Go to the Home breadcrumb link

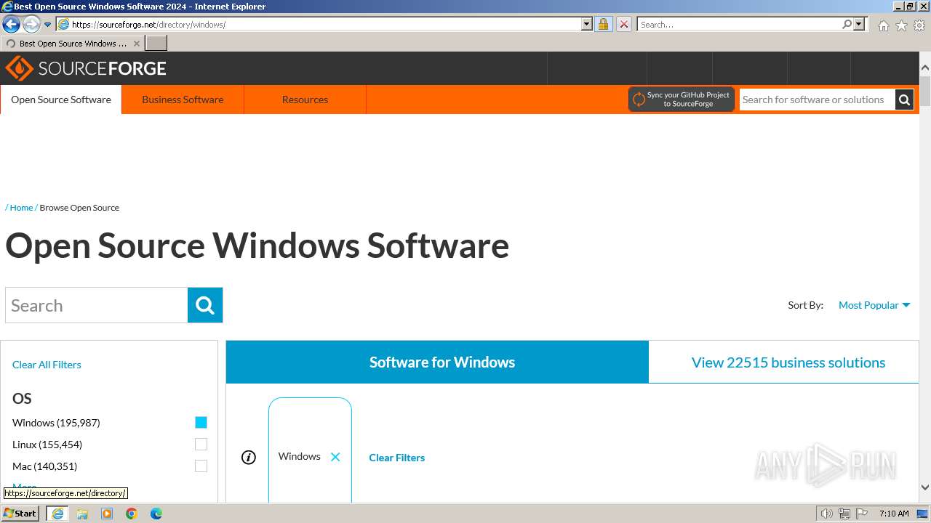tap(21, 208)
